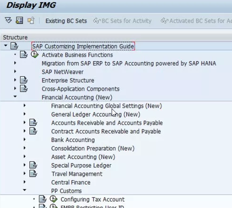The width and height of the screenshot is (232, 208).
Task: Click execute clock icon for Activate Business Functions
Action: pyautogui.click(x=35, y=54)
